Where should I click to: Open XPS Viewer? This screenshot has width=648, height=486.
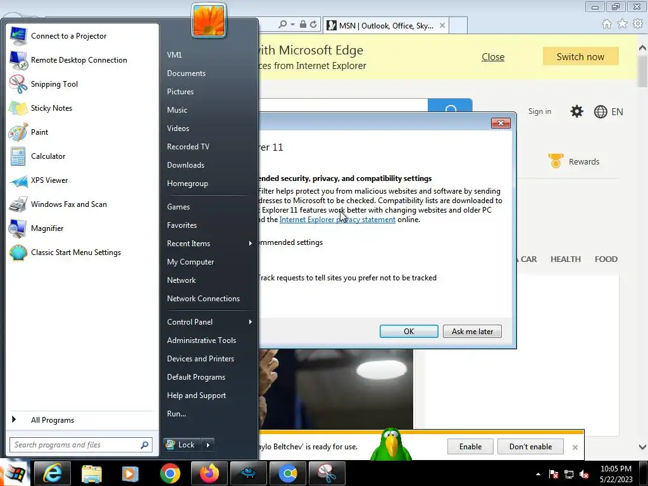39,180
